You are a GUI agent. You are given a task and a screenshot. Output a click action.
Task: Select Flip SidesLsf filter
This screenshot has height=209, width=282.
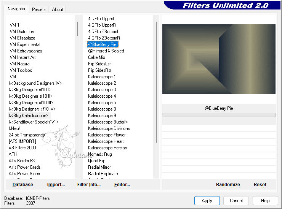[99, 64]
